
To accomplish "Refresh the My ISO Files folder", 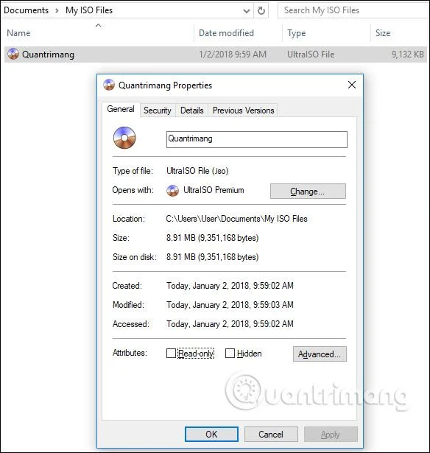I will (x=261, y=11).
